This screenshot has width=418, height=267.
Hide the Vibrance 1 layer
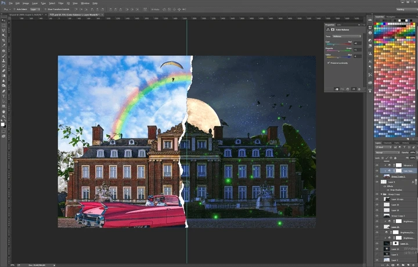click(377, 165)
